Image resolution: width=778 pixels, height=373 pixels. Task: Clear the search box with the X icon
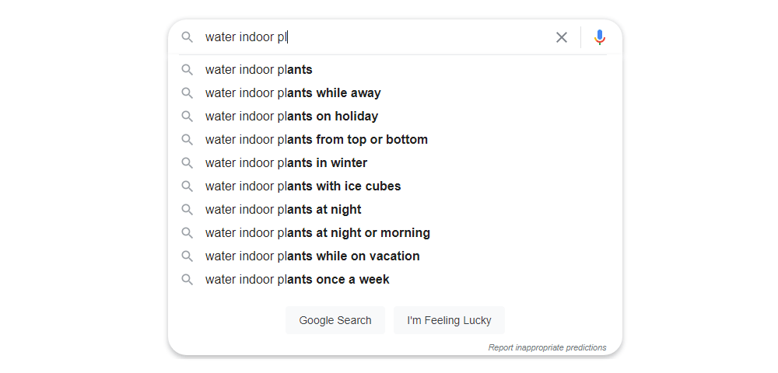point(561,37)
